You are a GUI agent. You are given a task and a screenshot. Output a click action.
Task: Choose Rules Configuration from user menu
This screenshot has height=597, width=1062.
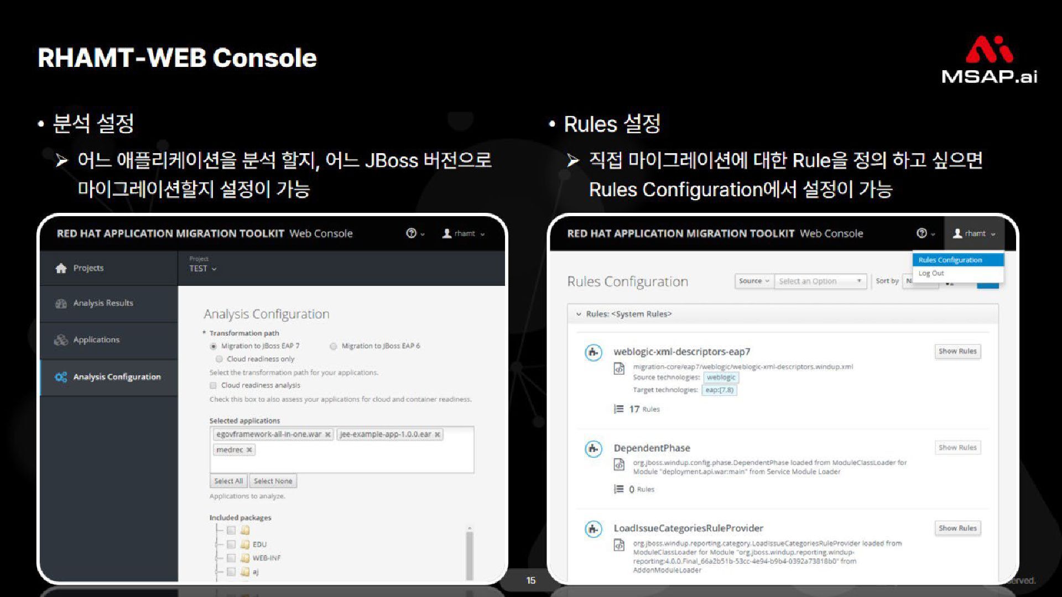(957, 260)
